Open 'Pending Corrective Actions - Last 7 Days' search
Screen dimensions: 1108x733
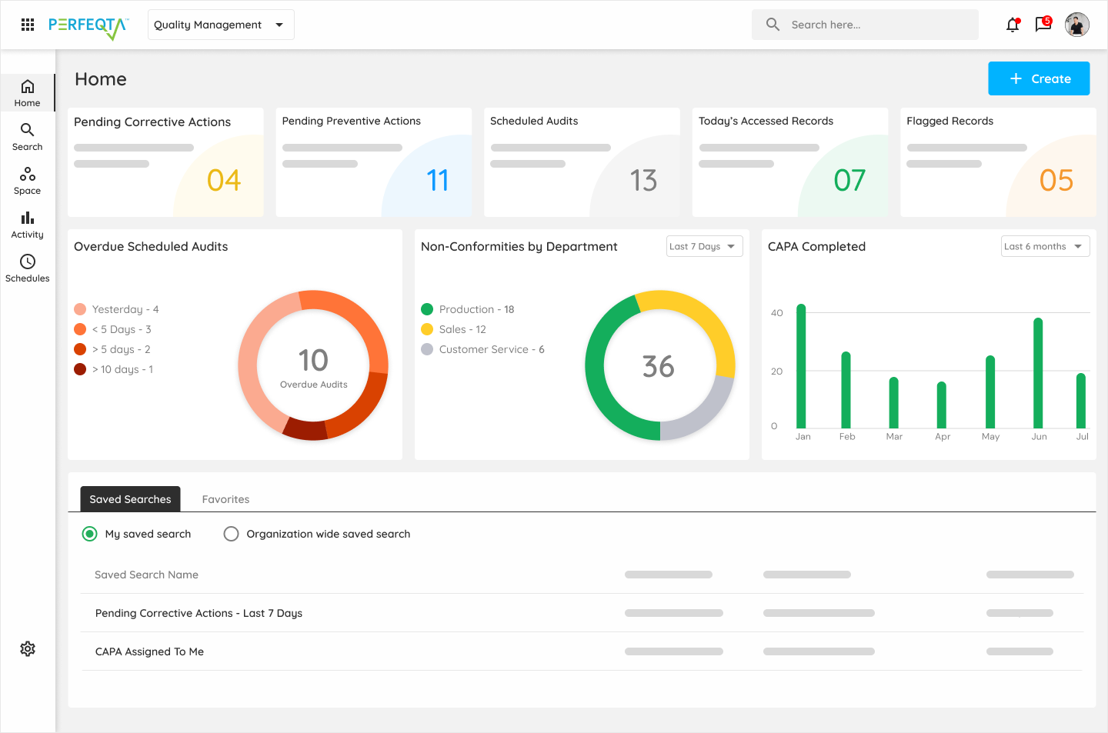tap(199, 613)
